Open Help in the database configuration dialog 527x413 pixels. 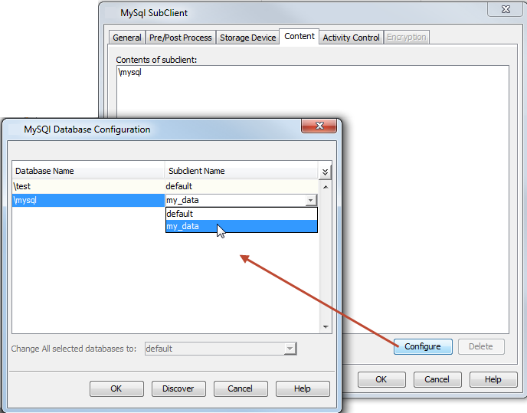point(303,388)
